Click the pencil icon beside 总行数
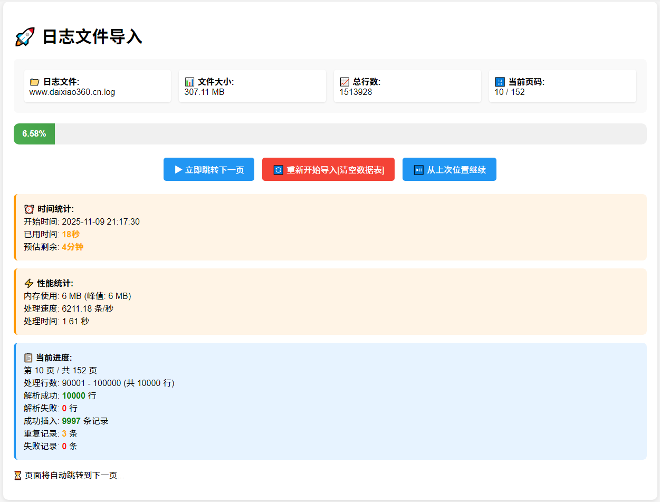The image size is (660, 502). pyautogui.click(x=345, y=82)
